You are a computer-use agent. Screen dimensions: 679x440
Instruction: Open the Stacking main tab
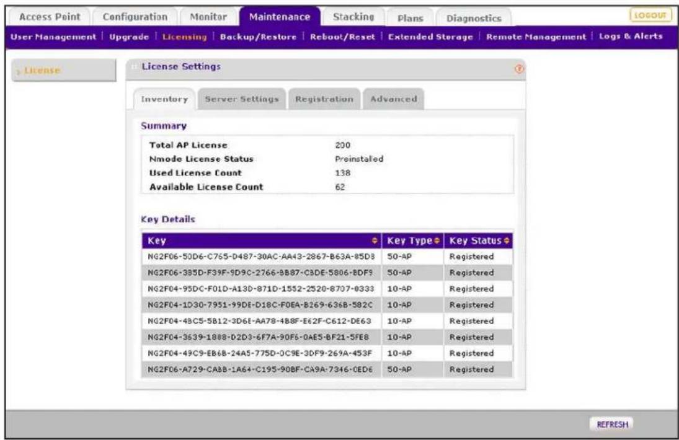(353, 17)
